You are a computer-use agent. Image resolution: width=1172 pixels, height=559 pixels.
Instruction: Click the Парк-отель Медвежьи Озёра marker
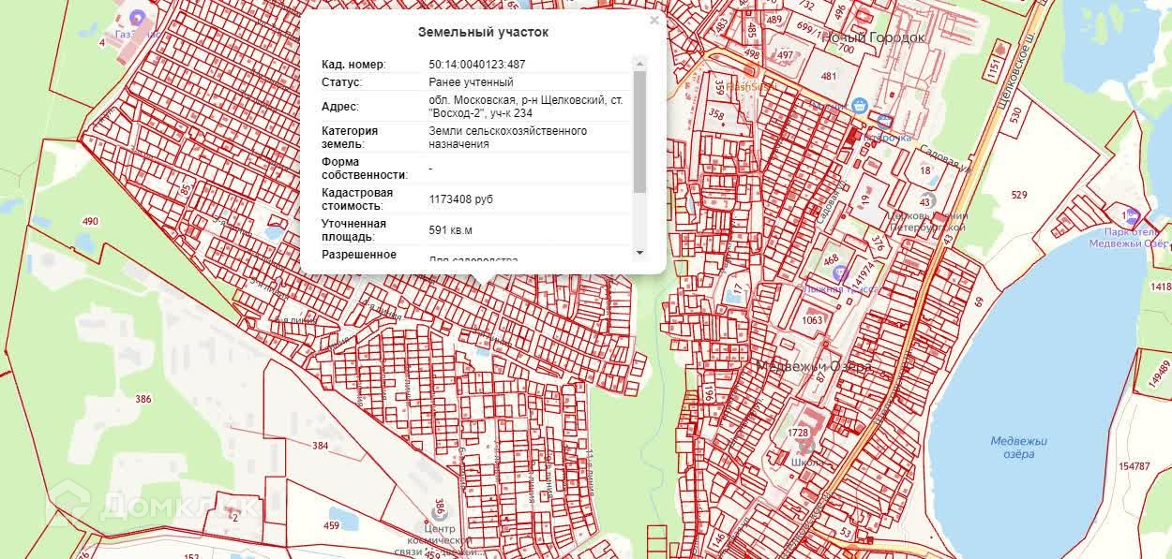tap(1132, 215)
